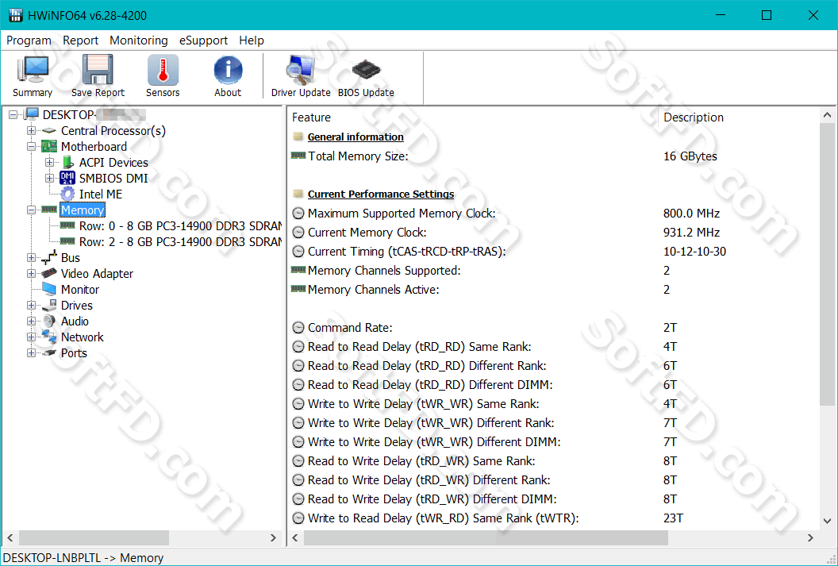Collapse the DESKTOP root tree node
This screenshot has height=566, width=838.
[x=13, y=114]
